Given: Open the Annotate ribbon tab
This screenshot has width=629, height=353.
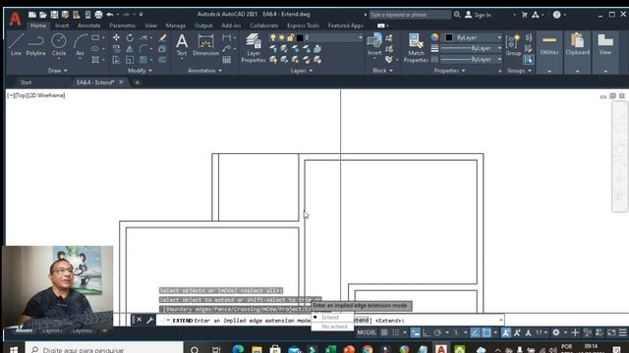Looking at the screenshot, I should [x=89, y=25].
